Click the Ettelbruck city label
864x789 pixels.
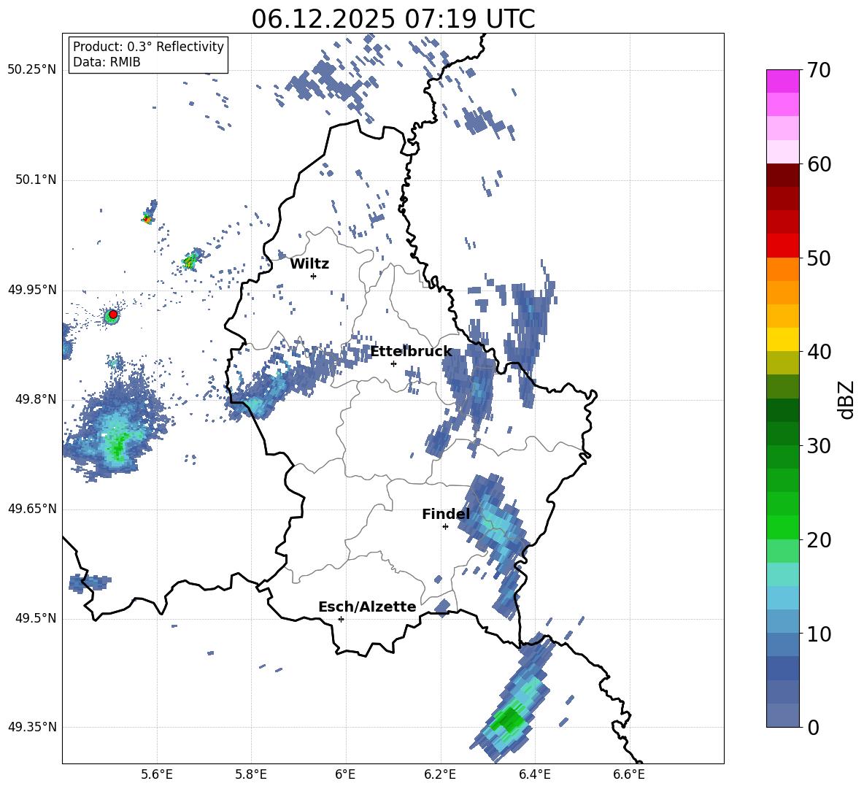411,351
